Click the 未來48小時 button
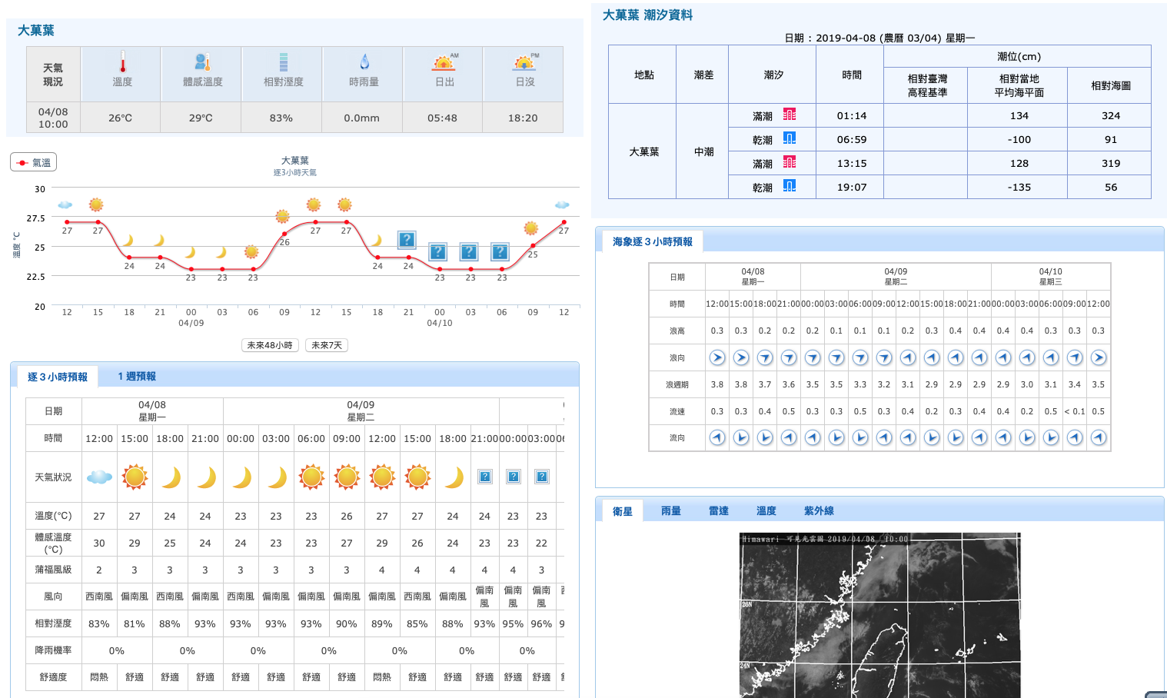 tap(270, 345)
